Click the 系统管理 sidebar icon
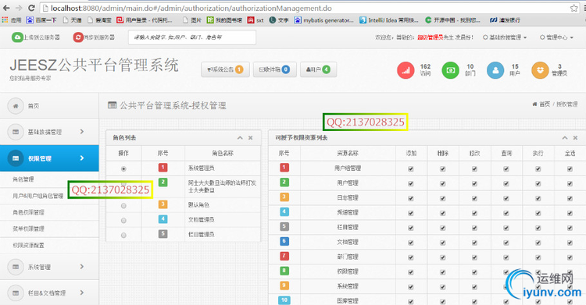The width and height of the screenshot is (586, 305). (16, 267)
